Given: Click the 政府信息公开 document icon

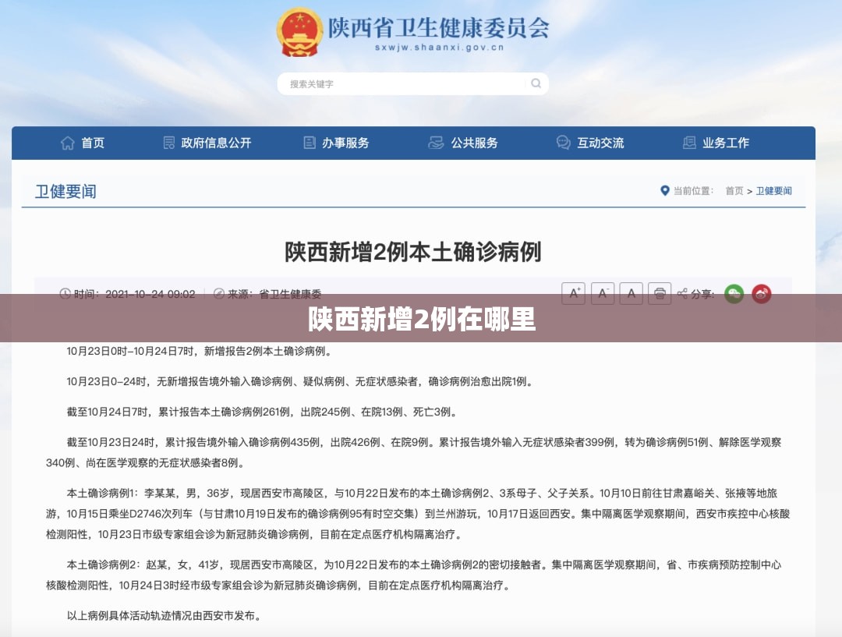Looking at the screenshot, I should [x=168, y=143].
